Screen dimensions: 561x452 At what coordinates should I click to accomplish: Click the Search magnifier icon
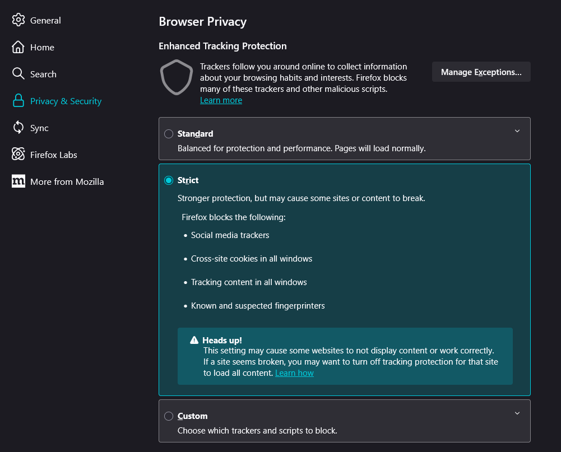[x=18, y=74]
